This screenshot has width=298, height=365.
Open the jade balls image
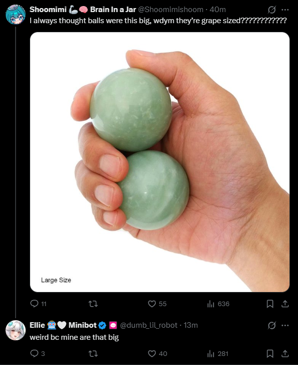pos(160,162)
